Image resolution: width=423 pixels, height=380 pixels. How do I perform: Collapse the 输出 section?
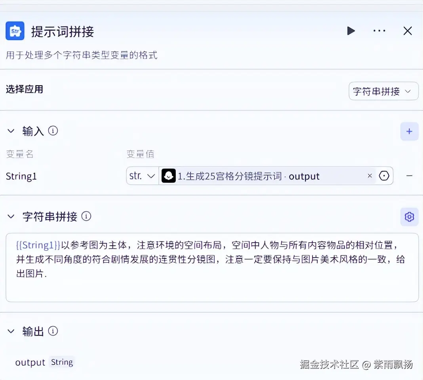coord(11,331)
